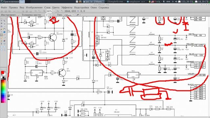Open the Вид menu
Screen dimensions: 210x118
pyautogui.click(x=22, y=8)
